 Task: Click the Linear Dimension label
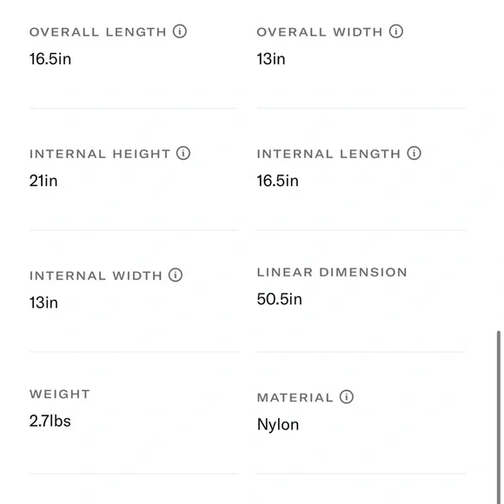(332, 272)
